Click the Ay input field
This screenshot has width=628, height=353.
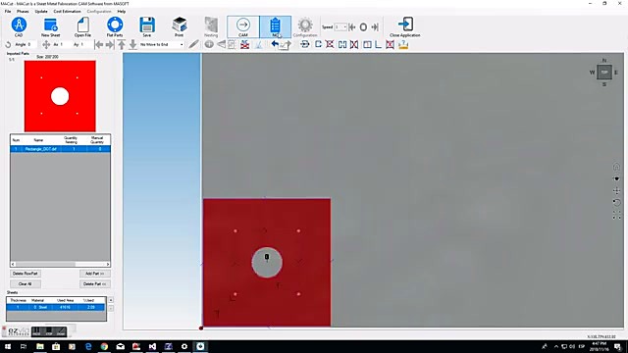(85, 44)
